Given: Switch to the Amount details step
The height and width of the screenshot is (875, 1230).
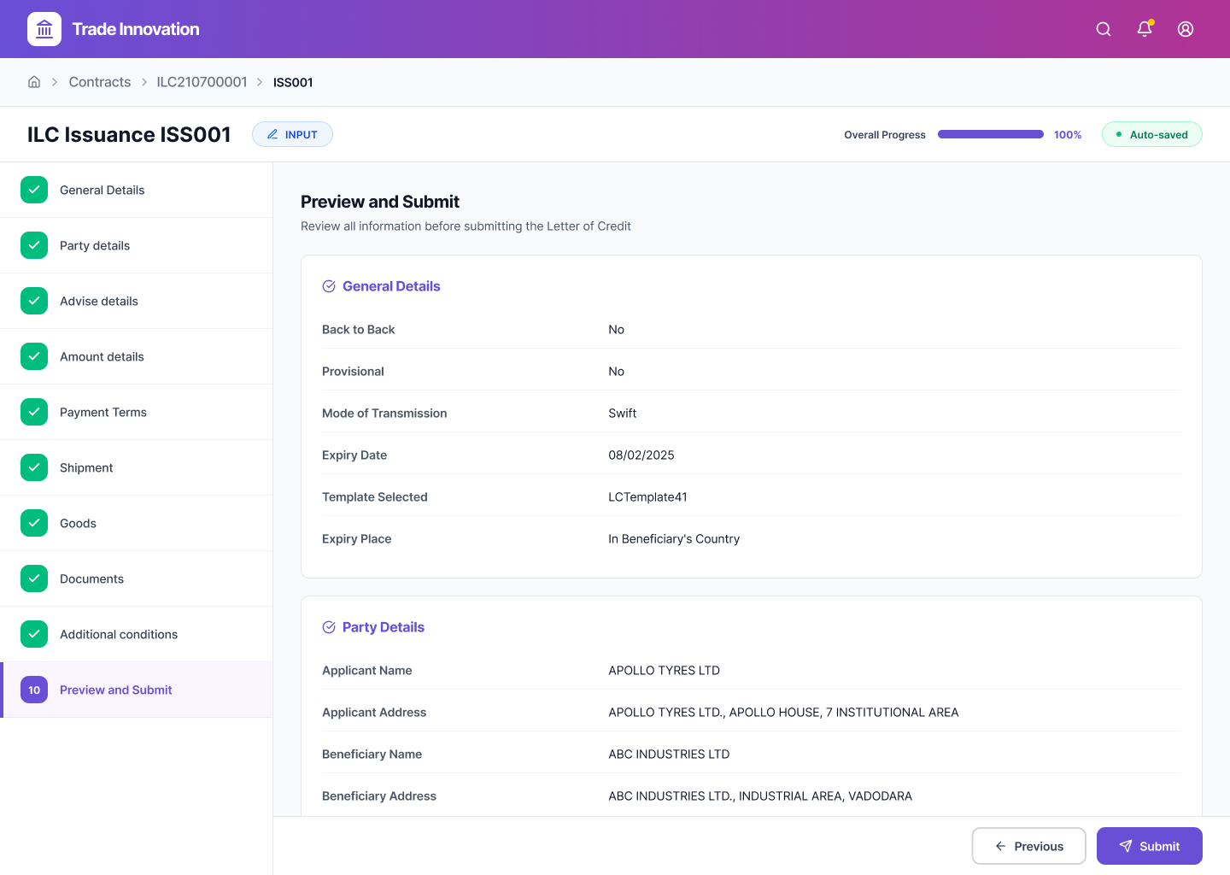Looking at the screenshot, I should [x=102, y=356].
